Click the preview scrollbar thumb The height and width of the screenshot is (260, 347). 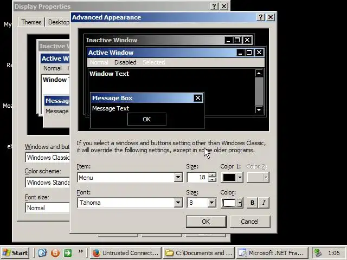click(x=259, y=92)
